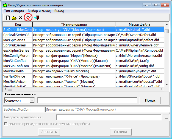172x139 pixels.
Task: Select the MosNaklBella row in the table
Action: point(18,71)
